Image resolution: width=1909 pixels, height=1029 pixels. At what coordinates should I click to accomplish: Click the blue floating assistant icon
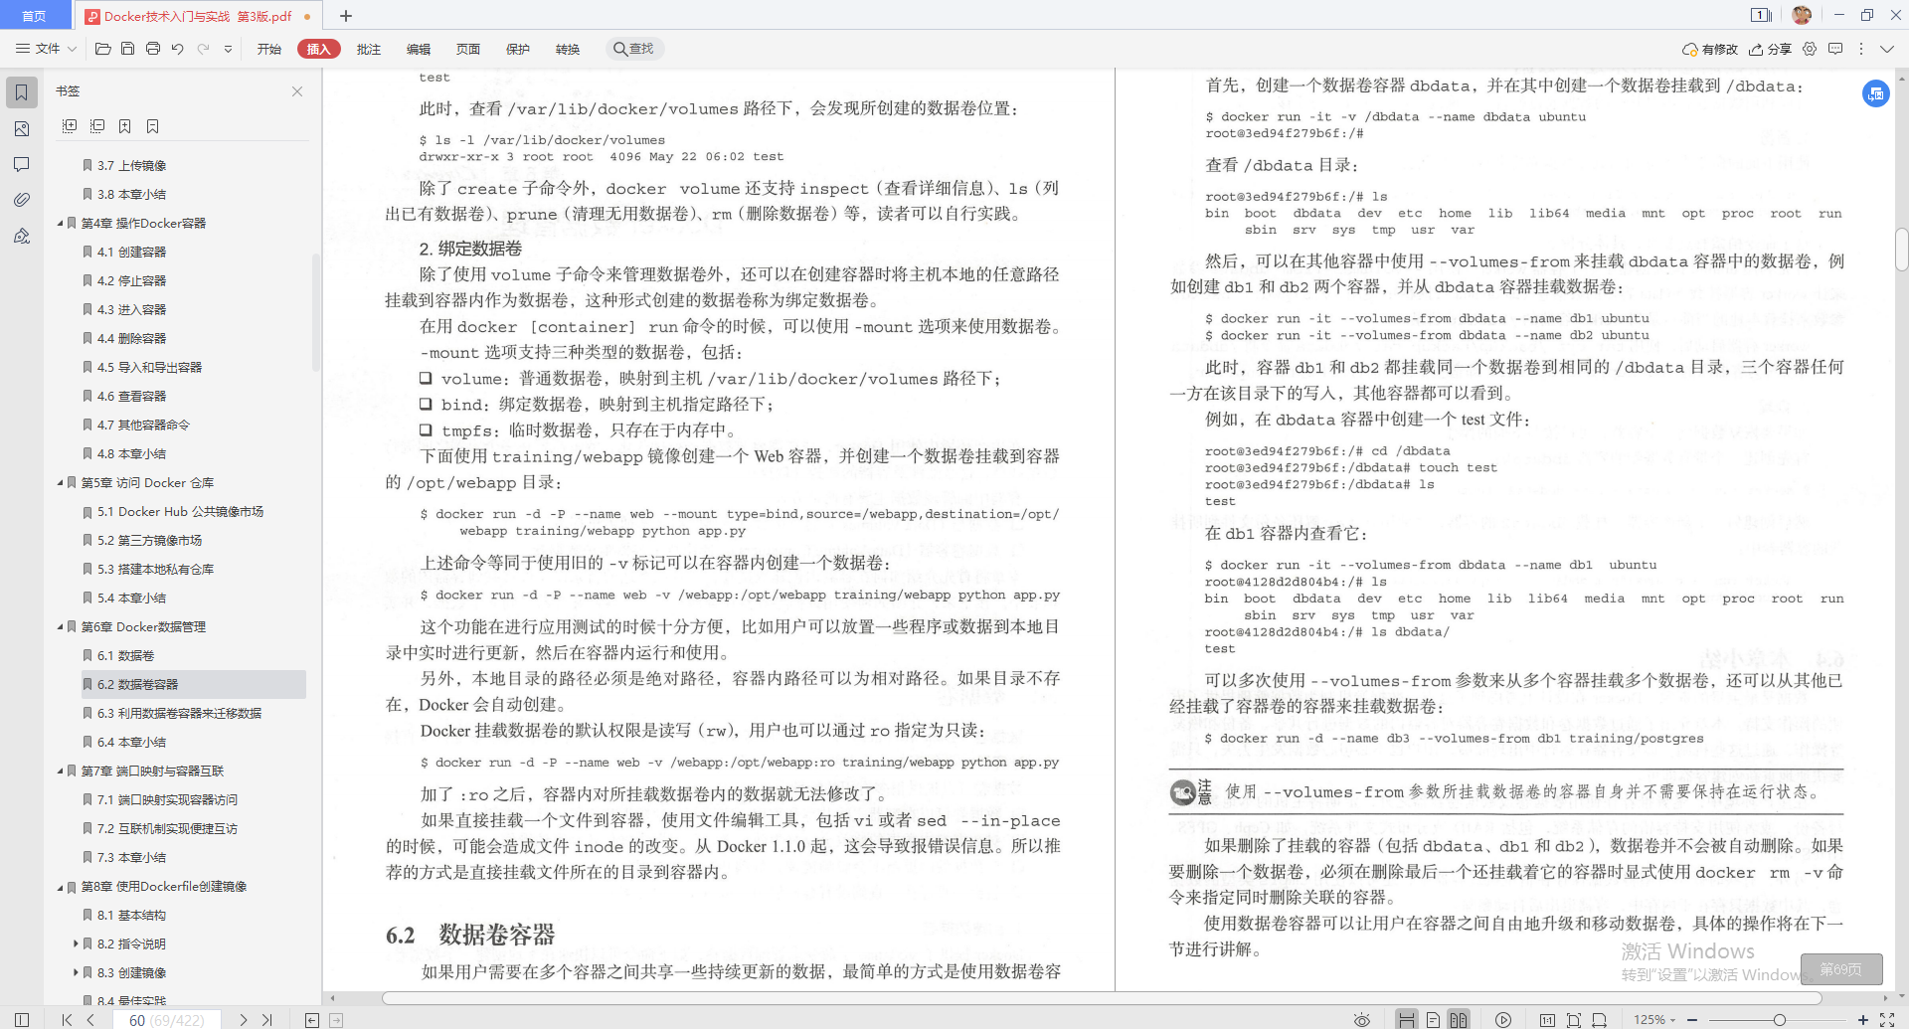(1875, 93)
